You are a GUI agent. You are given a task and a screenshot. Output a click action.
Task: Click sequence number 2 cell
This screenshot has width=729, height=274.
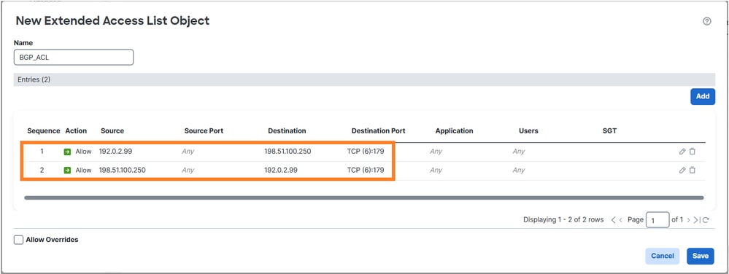(42, 171)
